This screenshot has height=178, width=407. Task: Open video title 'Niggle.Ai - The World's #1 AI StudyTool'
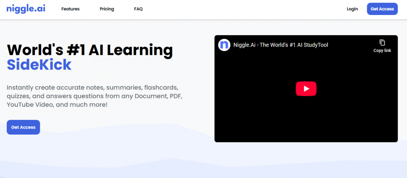(281, 45)
